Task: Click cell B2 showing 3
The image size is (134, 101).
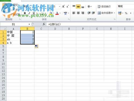Action: click(x=27, y=36)
